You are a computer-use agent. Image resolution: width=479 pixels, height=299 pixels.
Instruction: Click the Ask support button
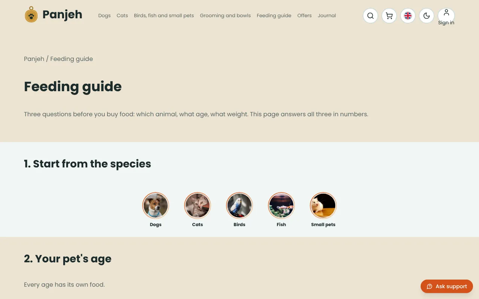(x=447, y=286)
